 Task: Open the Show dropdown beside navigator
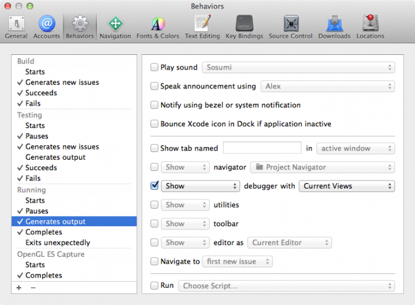pyautogui.click(x=185, y=167)
